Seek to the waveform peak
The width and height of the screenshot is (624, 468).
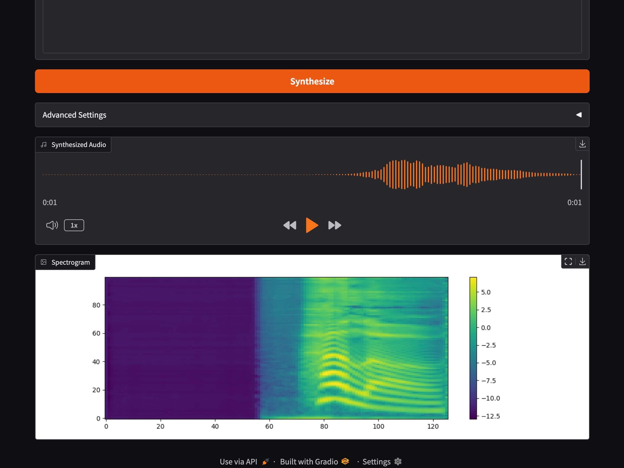404,175
